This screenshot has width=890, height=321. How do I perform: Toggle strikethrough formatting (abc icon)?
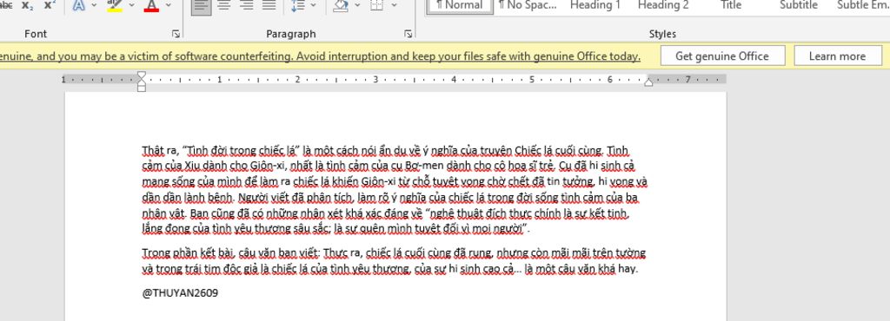click(6, 5)
